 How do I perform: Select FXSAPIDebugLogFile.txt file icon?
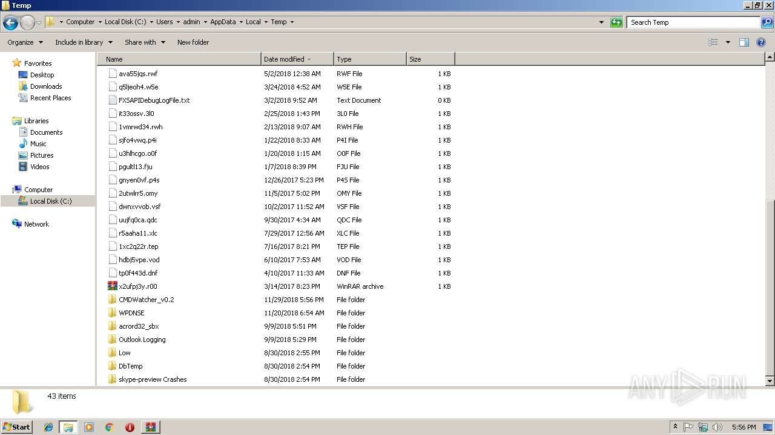click(112, 100)
